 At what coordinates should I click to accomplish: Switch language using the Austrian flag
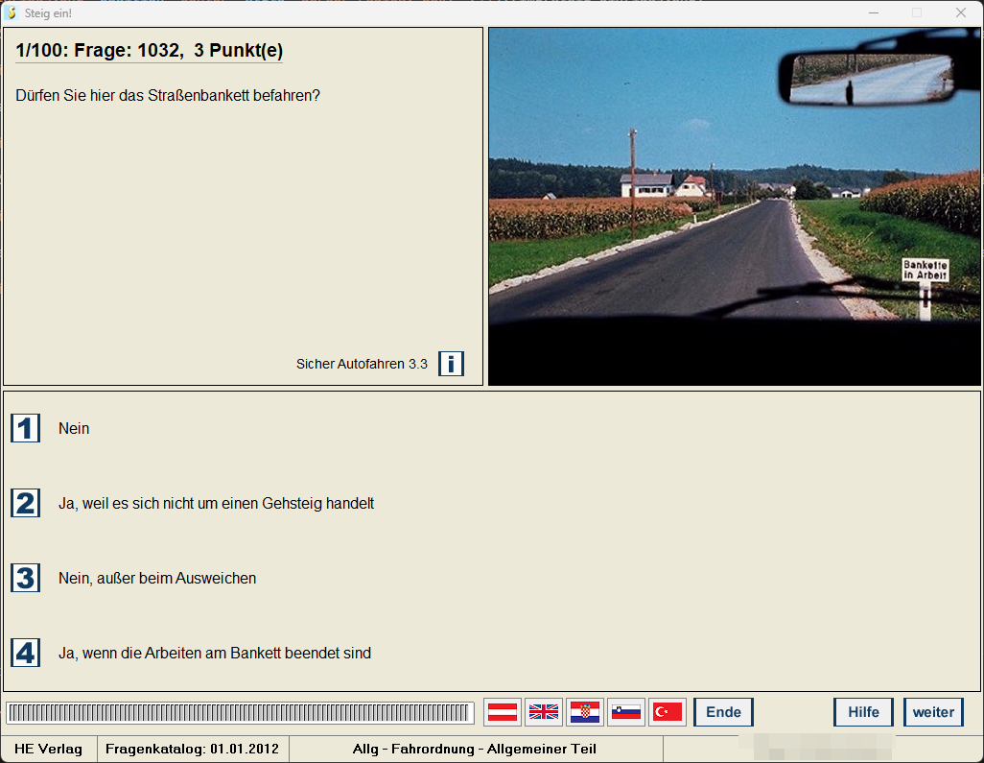pyautogui.click(x=503, y=712)
